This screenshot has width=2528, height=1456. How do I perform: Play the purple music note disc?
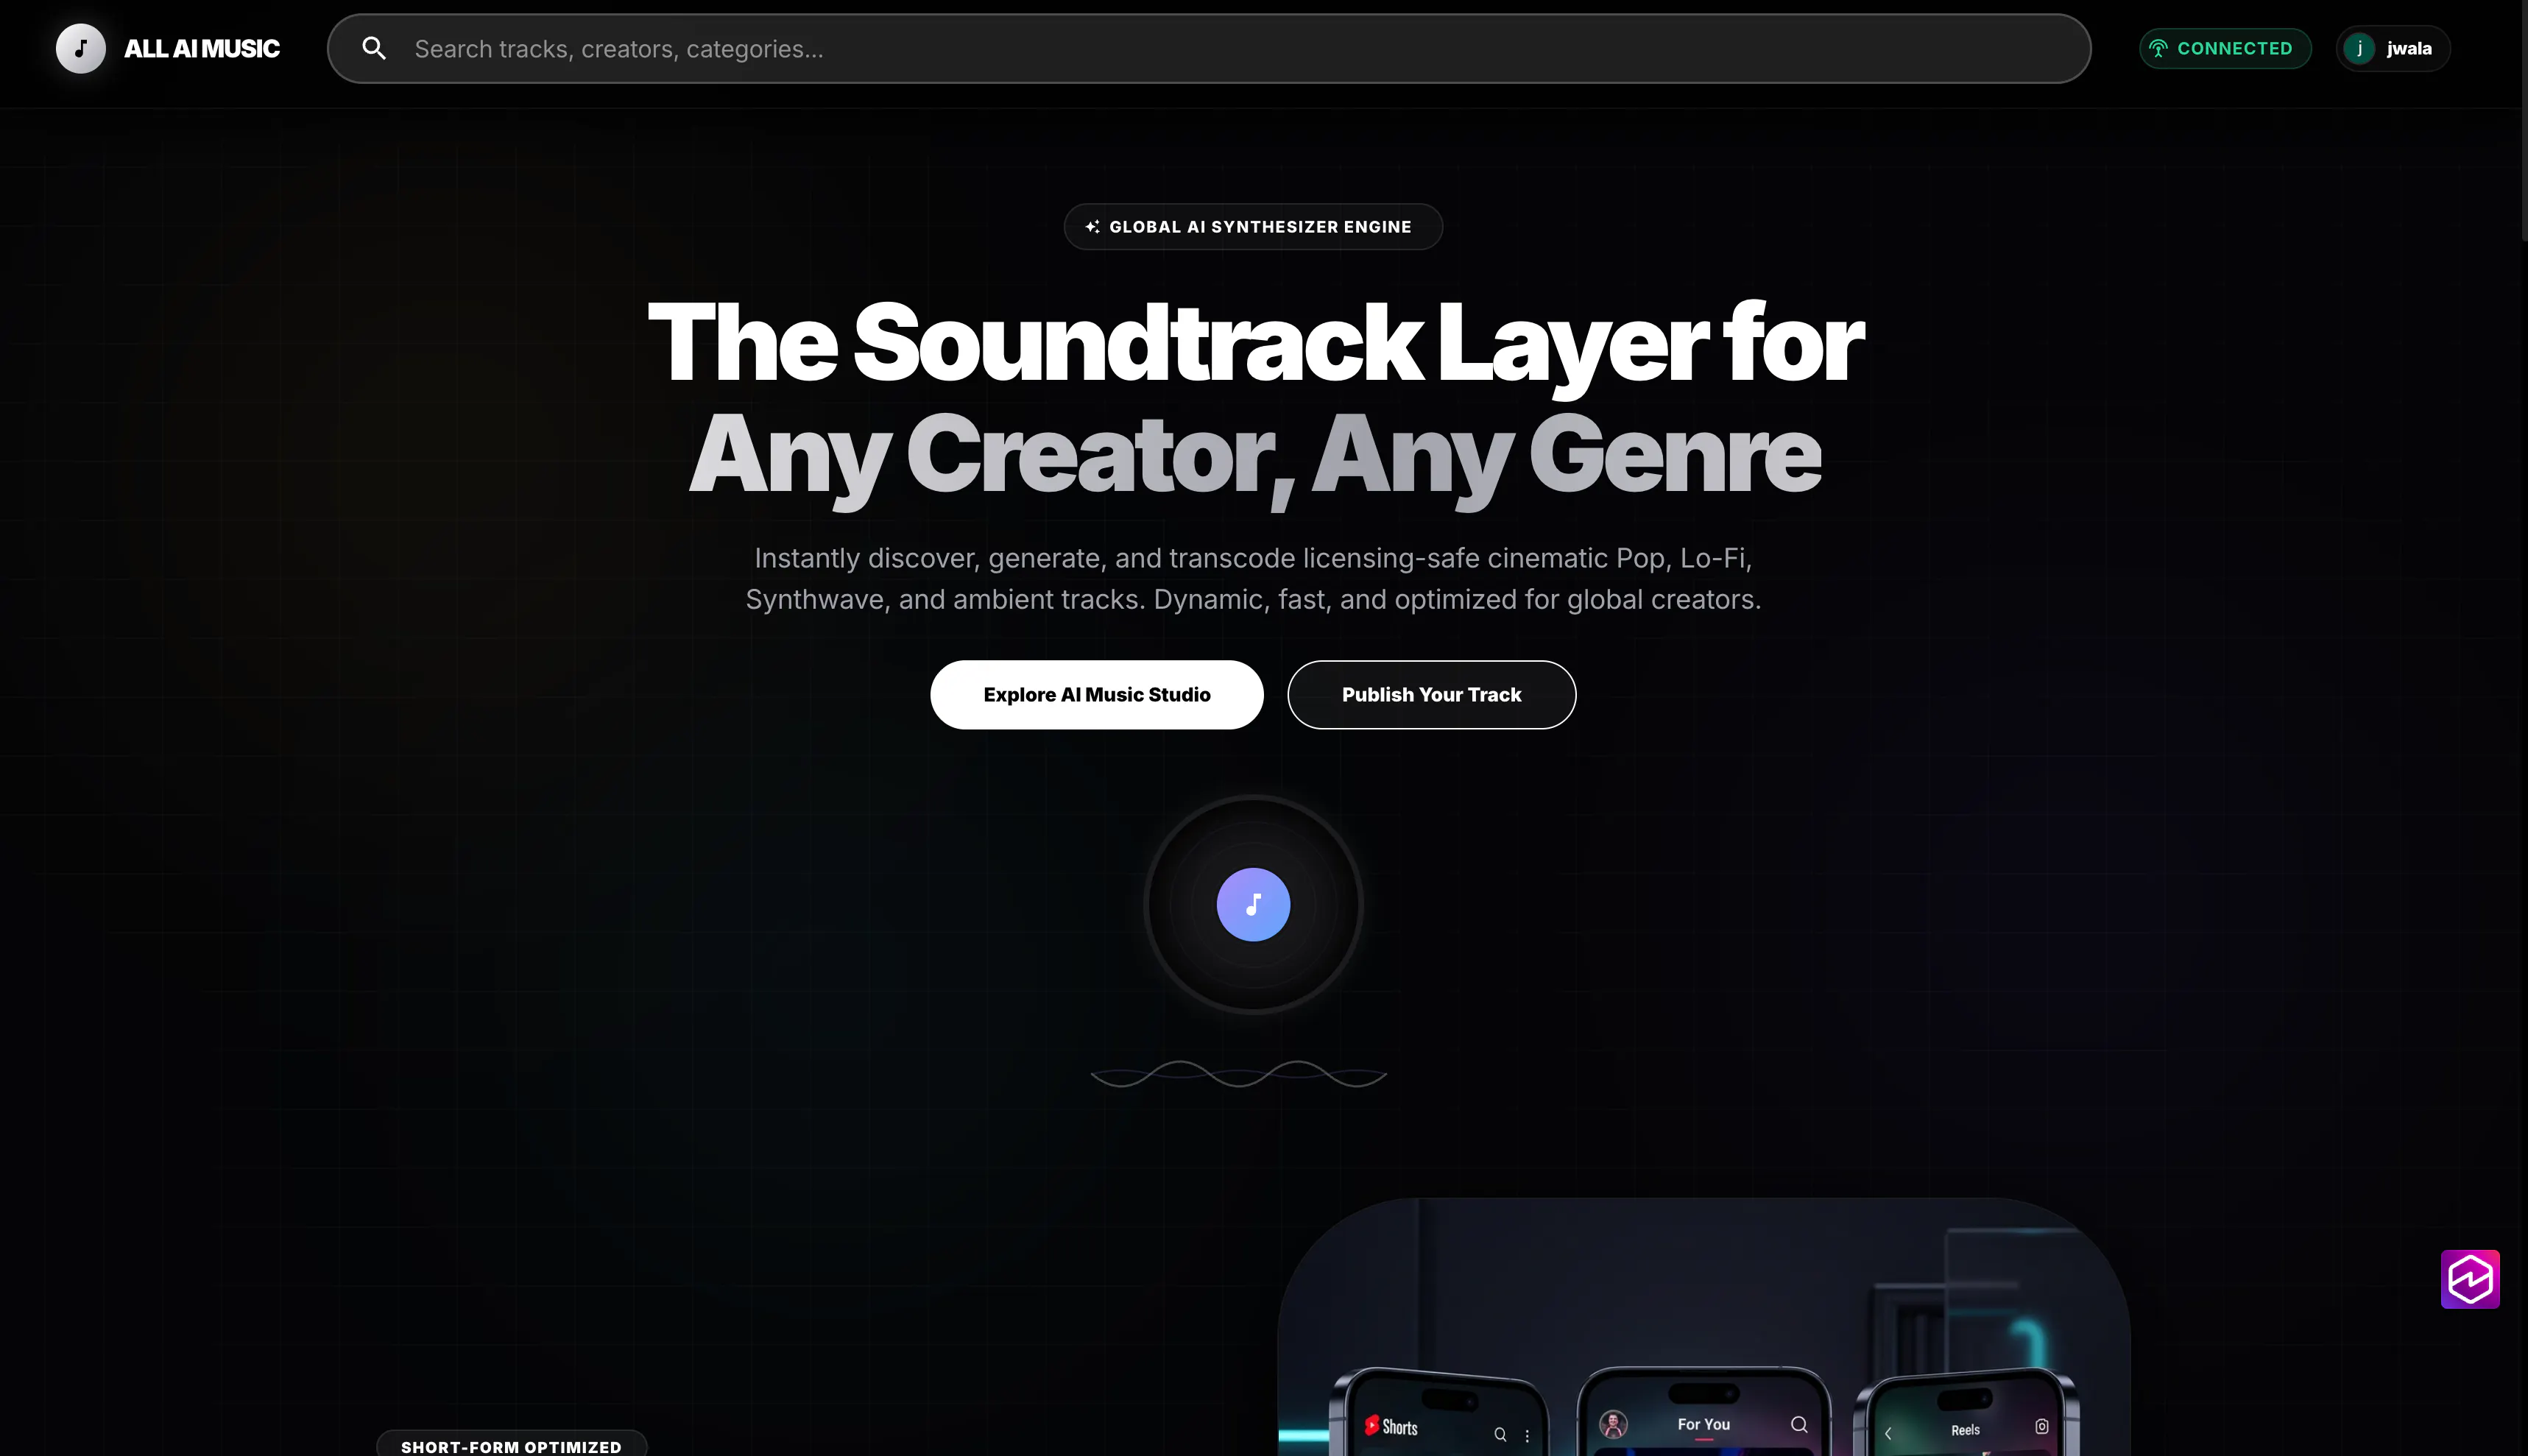tap(1253, 905)
